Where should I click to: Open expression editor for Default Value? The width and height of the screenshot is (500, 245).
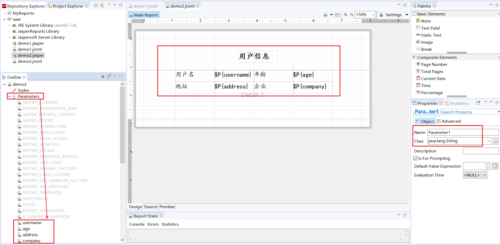[x=495, y=166]
